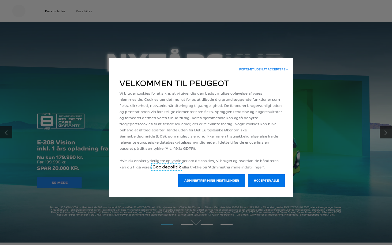Viewport: 392px width, 245px height.
Task: Click 'Fortsæt uden at acceptere' link
Action: [263, 70]
